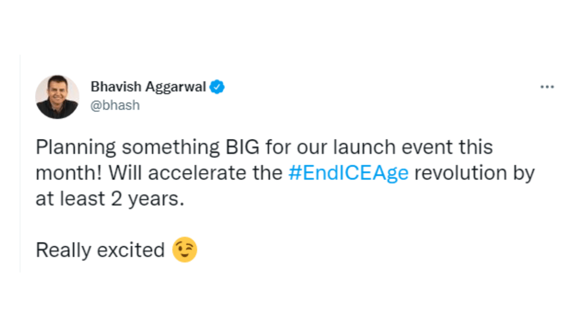Click the word "excited" before the emoji

point(134,250)
